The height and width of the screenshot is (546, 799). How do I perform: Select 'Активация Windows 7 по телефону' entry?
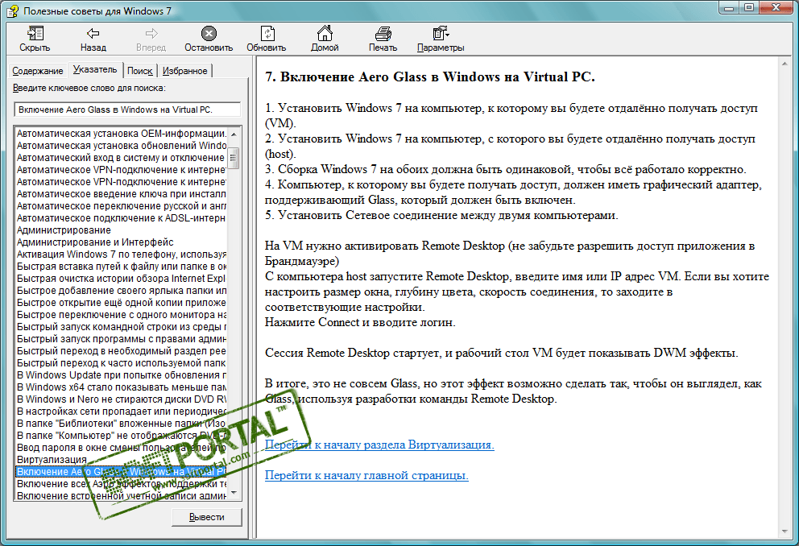(122, 254)
